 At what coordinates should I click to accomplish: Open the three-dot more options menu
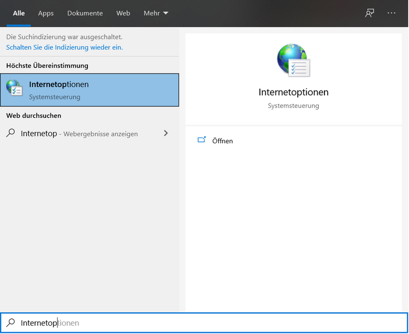click(392, 13)
